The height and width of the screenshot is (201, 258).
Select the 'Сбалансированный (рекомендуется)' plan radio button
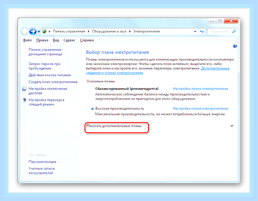(x=92, y=89)
